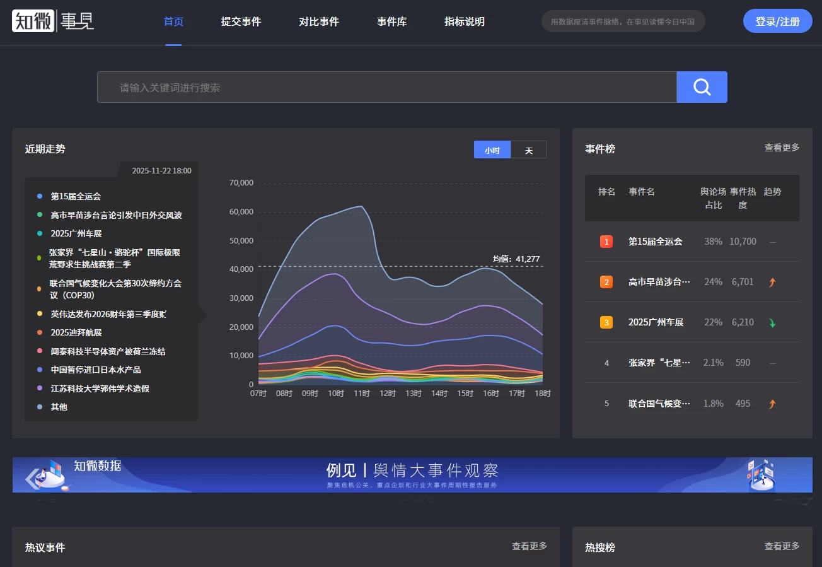The height and width of the screenshot is (567, 822).
Task: Click the rank 3 yellow badge
Action: [x=606, y=322]
